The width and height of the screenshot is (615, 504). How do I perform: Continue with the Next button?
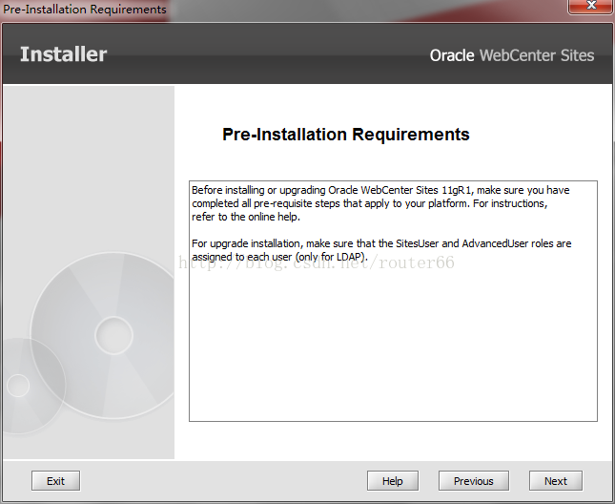coord(555,481)
